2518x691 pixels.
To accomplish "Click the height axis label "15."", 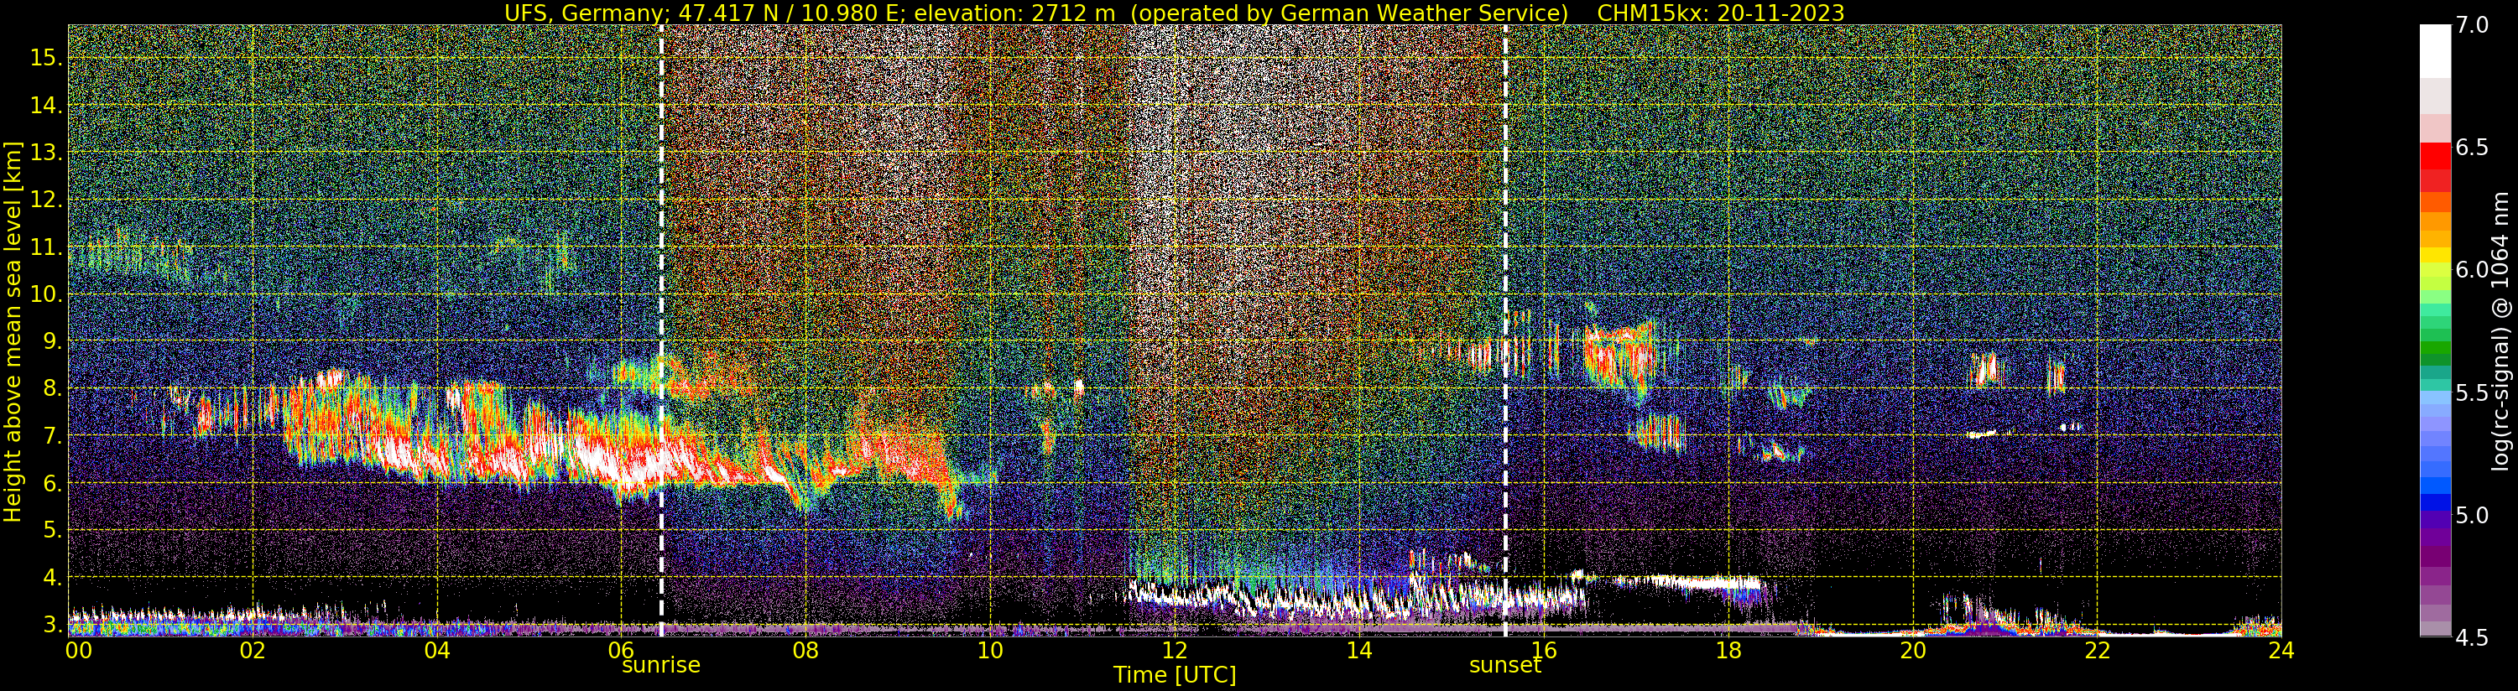I will tap(46, 58).
